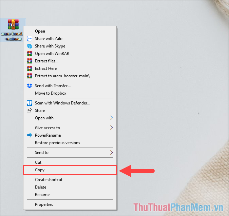
Task: Expand the Give access to submenu arrow
Action: click(111, 128)
